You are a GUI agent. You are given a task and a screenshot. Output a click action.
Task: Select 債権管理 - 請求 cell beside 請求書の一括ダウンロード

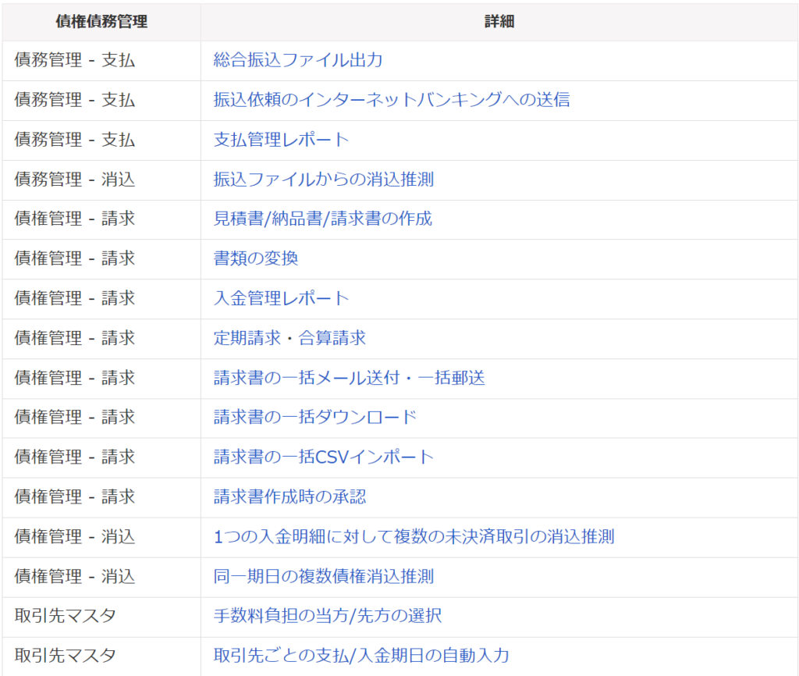101,417
